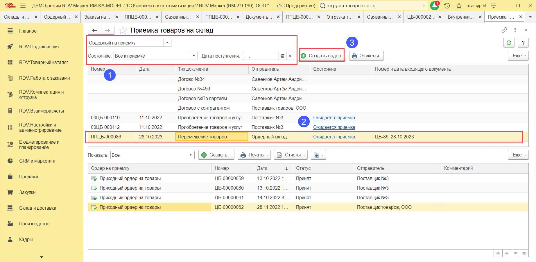Click the notifications bell icon
This screenshot has height=262, width=536.
tap(435, 6)
